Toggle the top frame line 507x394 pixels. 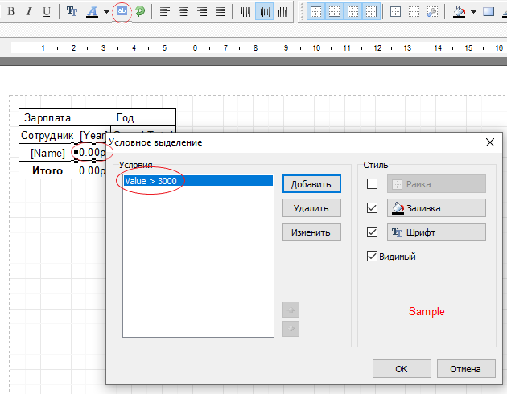(x=316, y=11)
